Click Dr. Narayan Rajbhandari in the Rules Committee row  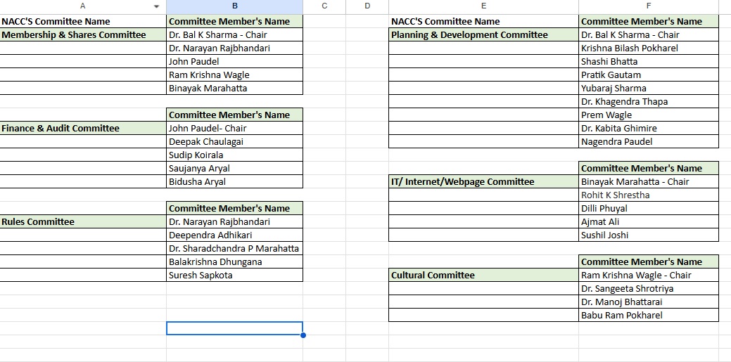234,221
